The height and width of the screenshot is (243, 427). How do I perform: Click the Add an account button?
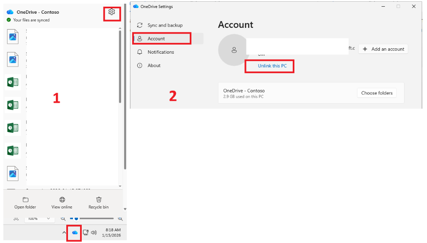(x=383, y=49)
